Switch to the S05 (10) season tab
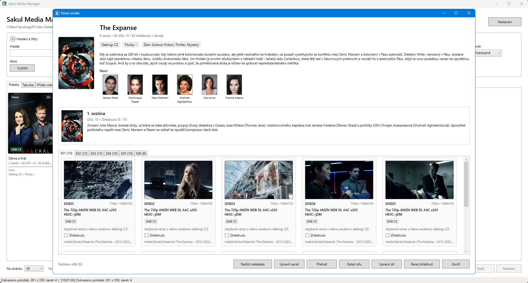 click(x=127, y=153)
